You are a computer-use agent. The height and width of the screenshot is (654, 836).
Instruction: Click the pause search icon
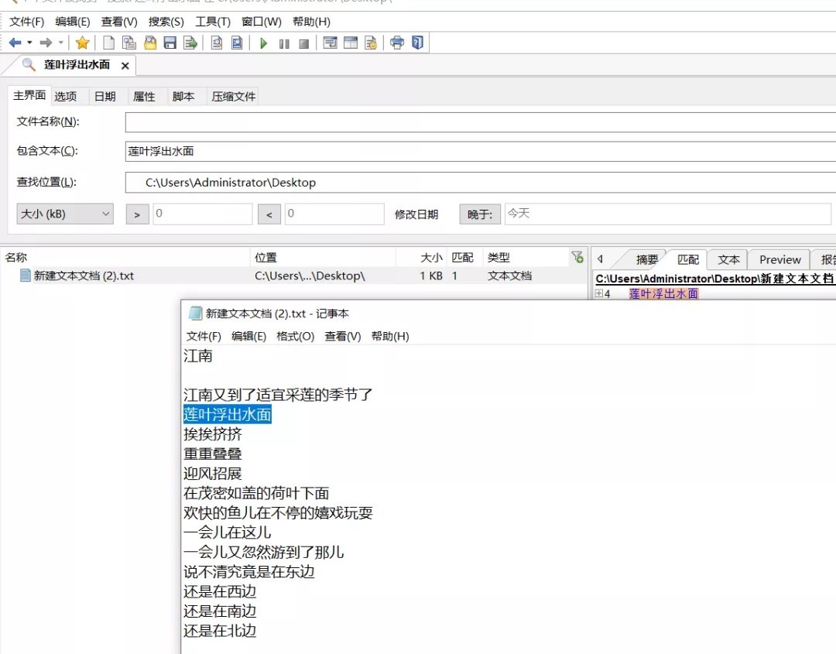(x=284, y=43)
